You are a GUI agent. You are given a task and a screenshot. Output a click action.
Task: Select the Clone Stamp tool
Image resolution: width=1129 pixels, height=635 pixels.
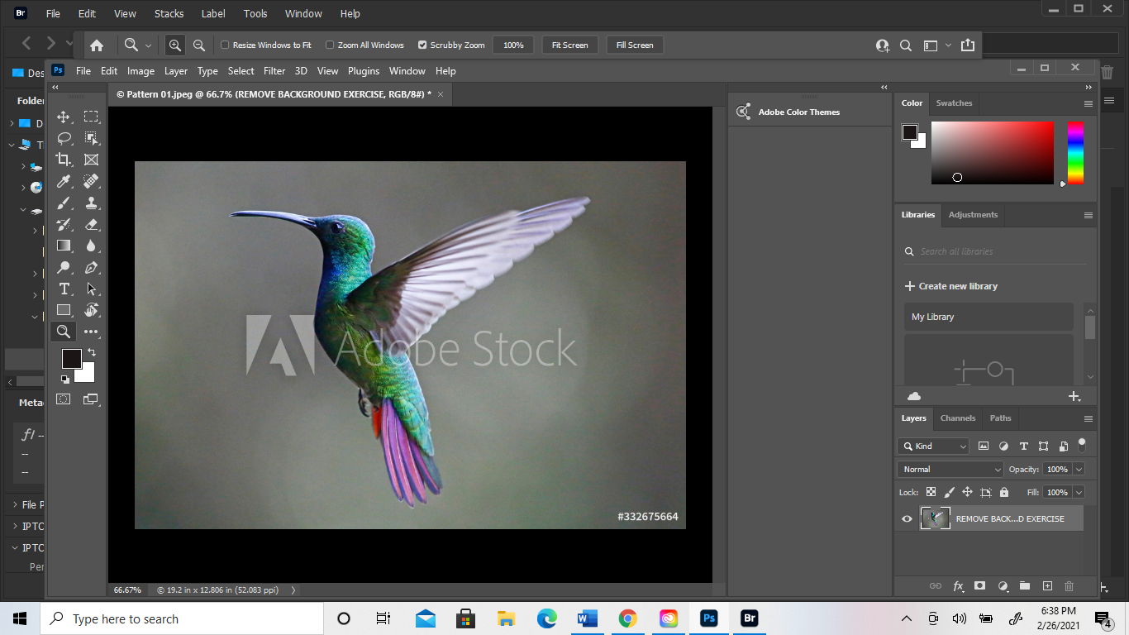[92, 203]
